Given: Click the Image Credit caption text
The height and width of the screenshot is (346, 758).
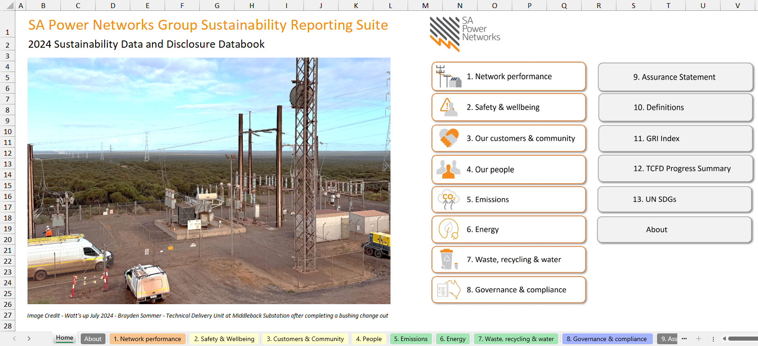Looking at the screenshot, I should tap(207, 315).
